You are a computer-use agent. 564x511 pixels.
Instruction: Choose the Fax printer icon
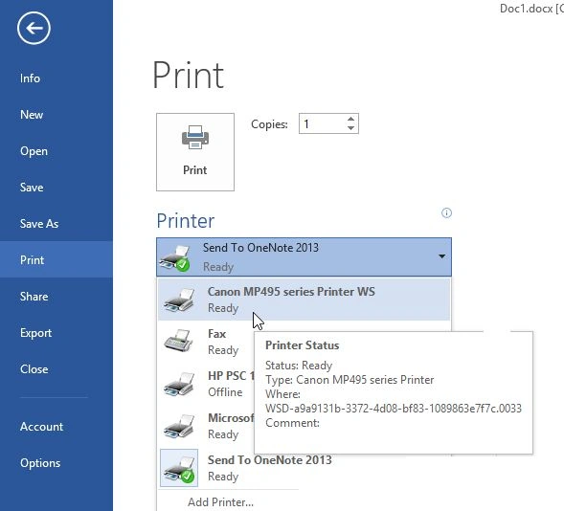pos(179,341)
